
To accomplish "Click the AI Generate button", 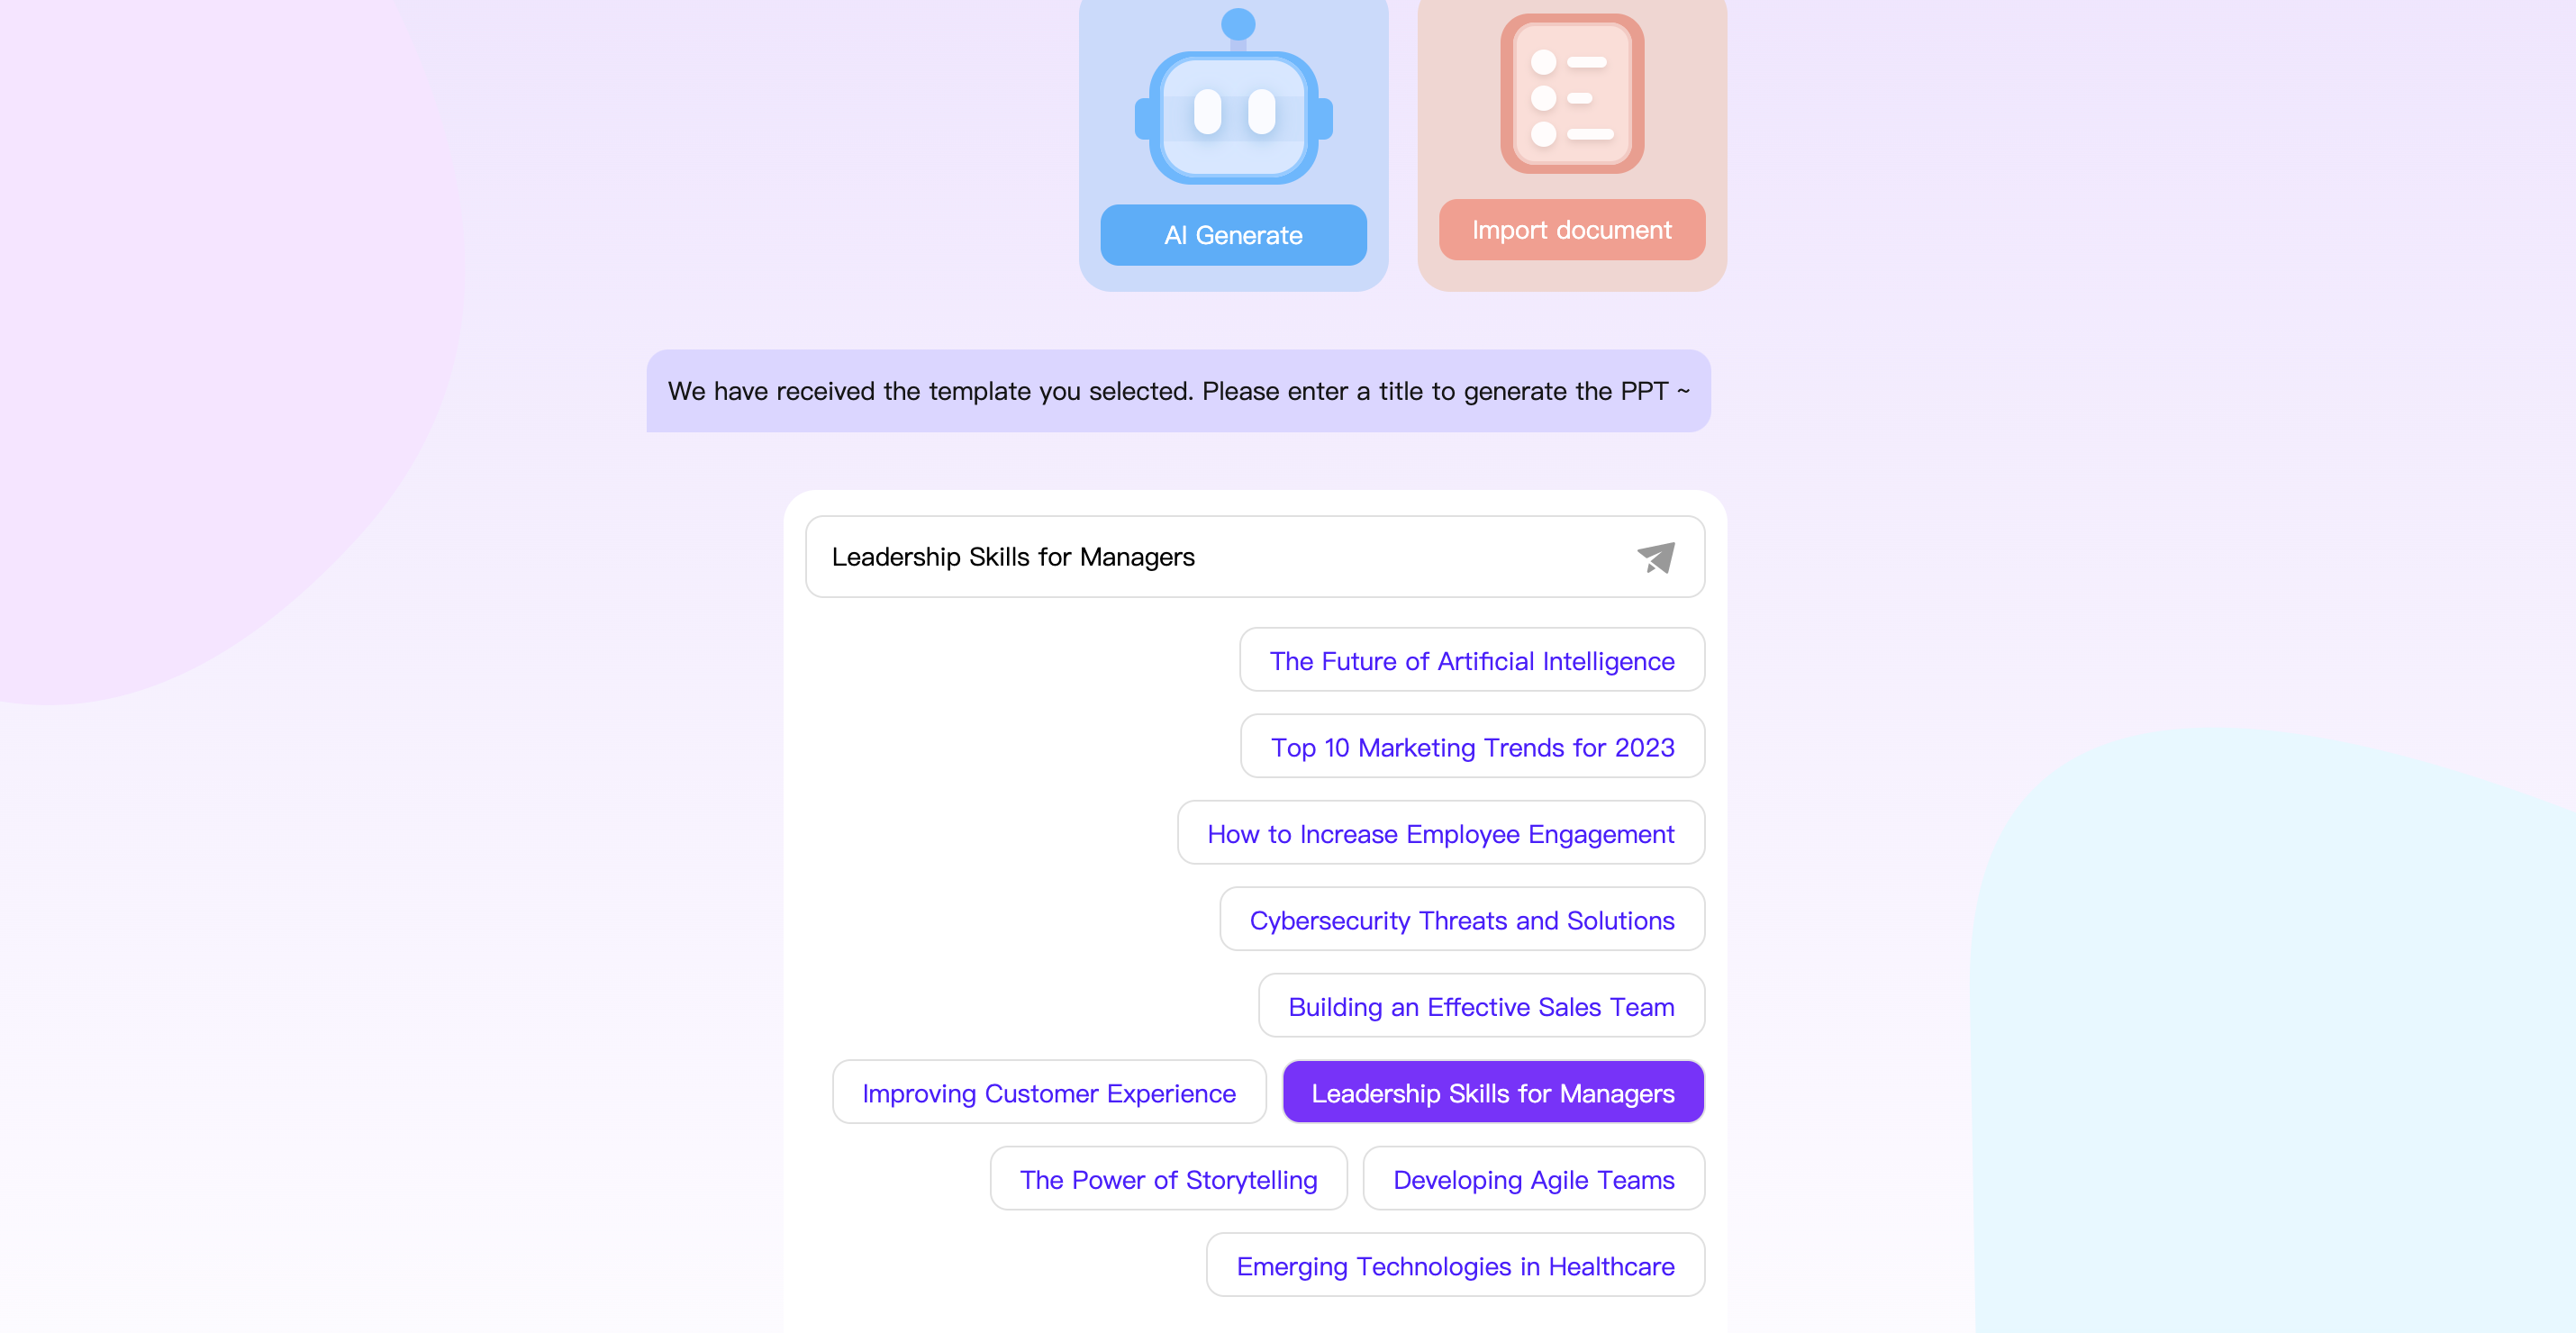I will 1233,235.
